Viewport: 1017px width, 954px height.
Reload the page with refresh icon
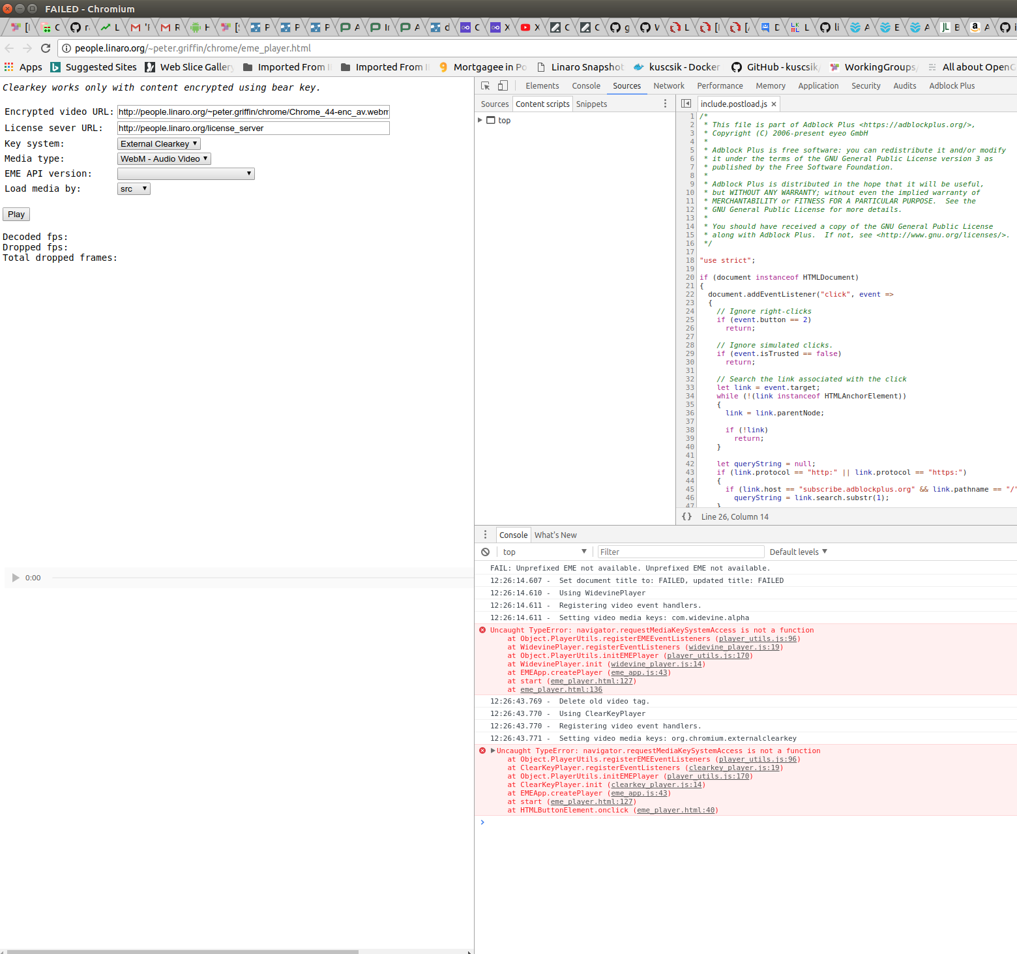pyautogui.click(x=46, y=48)
